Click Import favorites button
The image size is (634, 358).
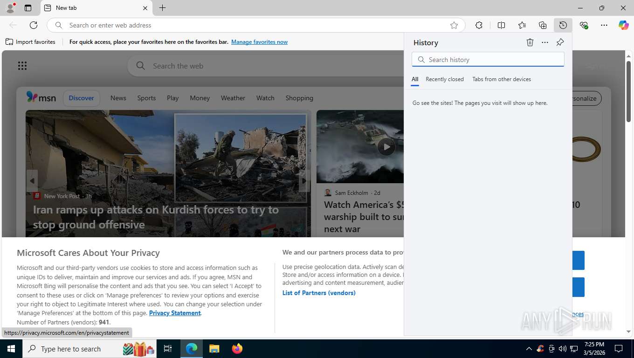point(30,42)
